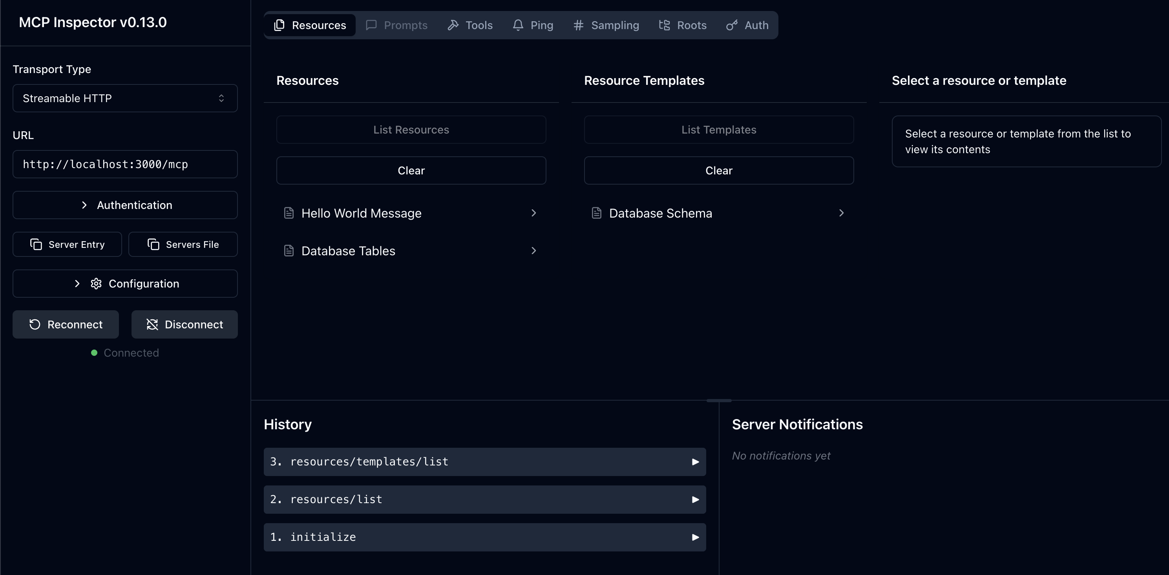Click the Server Entry copy icon
Screen dimensions: 1169x575
(x=36, y=244)
